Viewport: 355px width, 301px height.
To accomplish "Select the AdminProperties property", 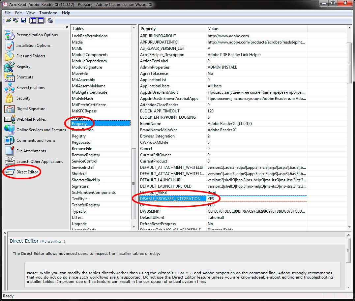I will 155,67.
